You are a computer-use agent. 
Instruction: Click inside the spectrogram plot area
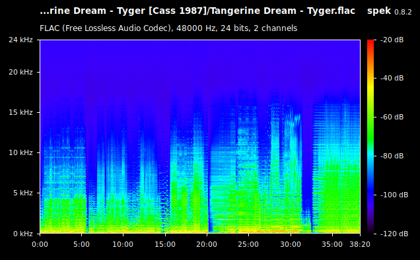(200, 137)
